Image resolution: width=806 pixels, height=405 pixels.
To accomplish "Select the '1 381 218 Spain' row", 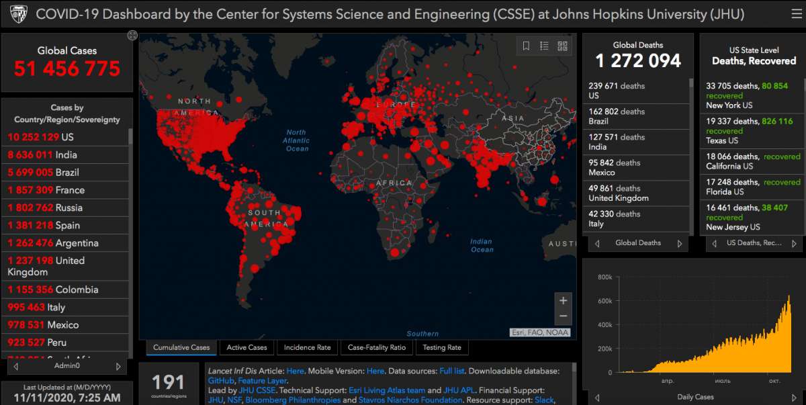I will click(65, 226).
